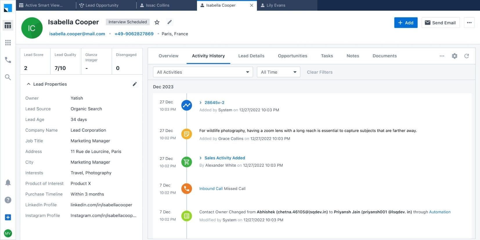Click the Lead Score value card
The image size is (480, 240).
tap(35, 62)
